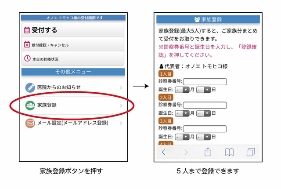Viewport: 281px width, 189px height.
Task: Open birth day dropdown for 2人目
Action: (x=203, y=113)
